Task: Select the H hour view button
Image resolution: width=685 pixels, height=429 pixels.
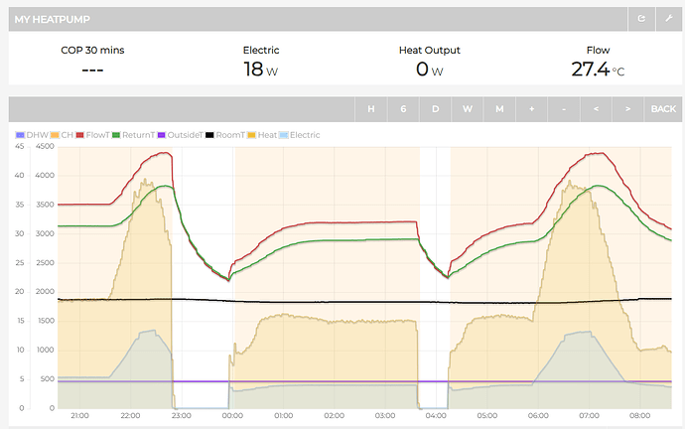Action: 371,109
